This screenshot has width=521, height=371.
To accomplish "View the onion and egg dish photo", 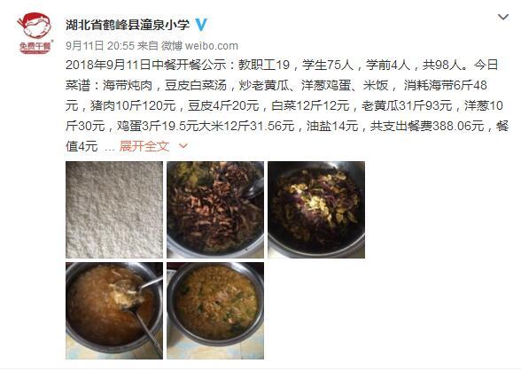I will click(x=316, y=210).
